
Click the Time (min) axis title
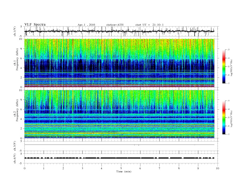point(124,171)
